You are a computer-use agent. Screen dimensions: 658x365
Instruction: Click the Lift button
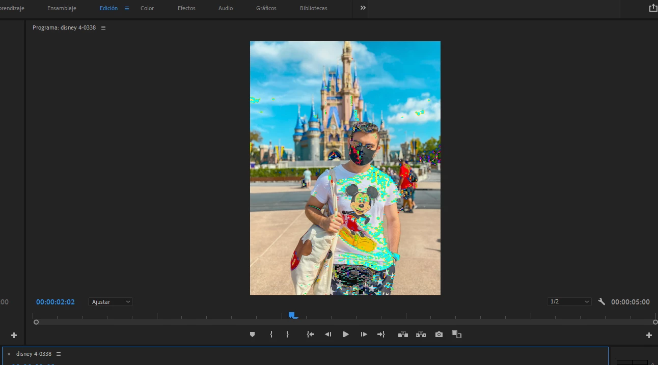click(x=403, y=334)
